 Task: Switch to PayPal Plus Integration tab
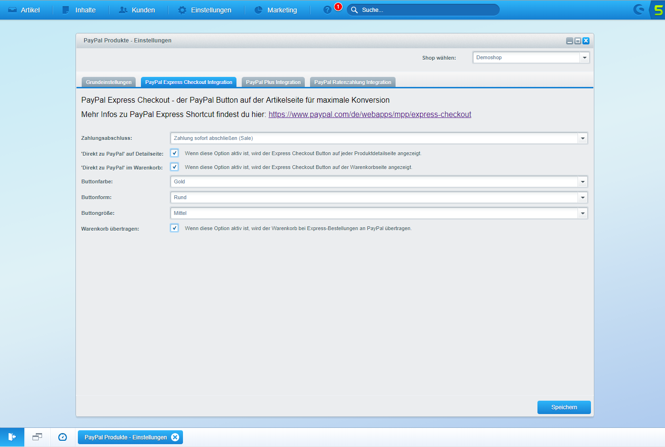pos(273,82)
